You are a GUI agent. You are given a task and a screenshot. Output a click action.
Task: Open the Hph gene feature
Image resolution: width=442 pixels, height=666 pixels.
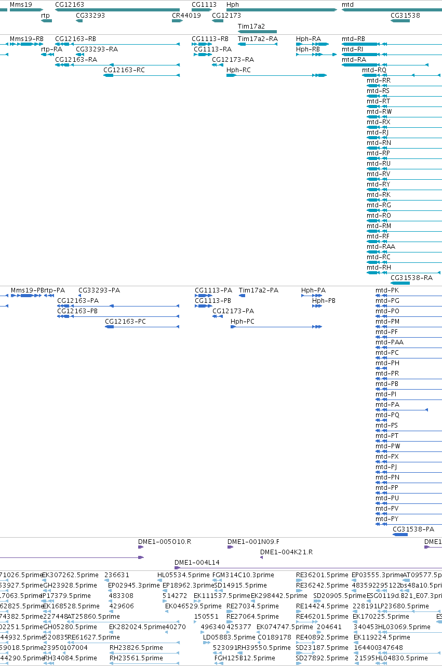[282, 10]
